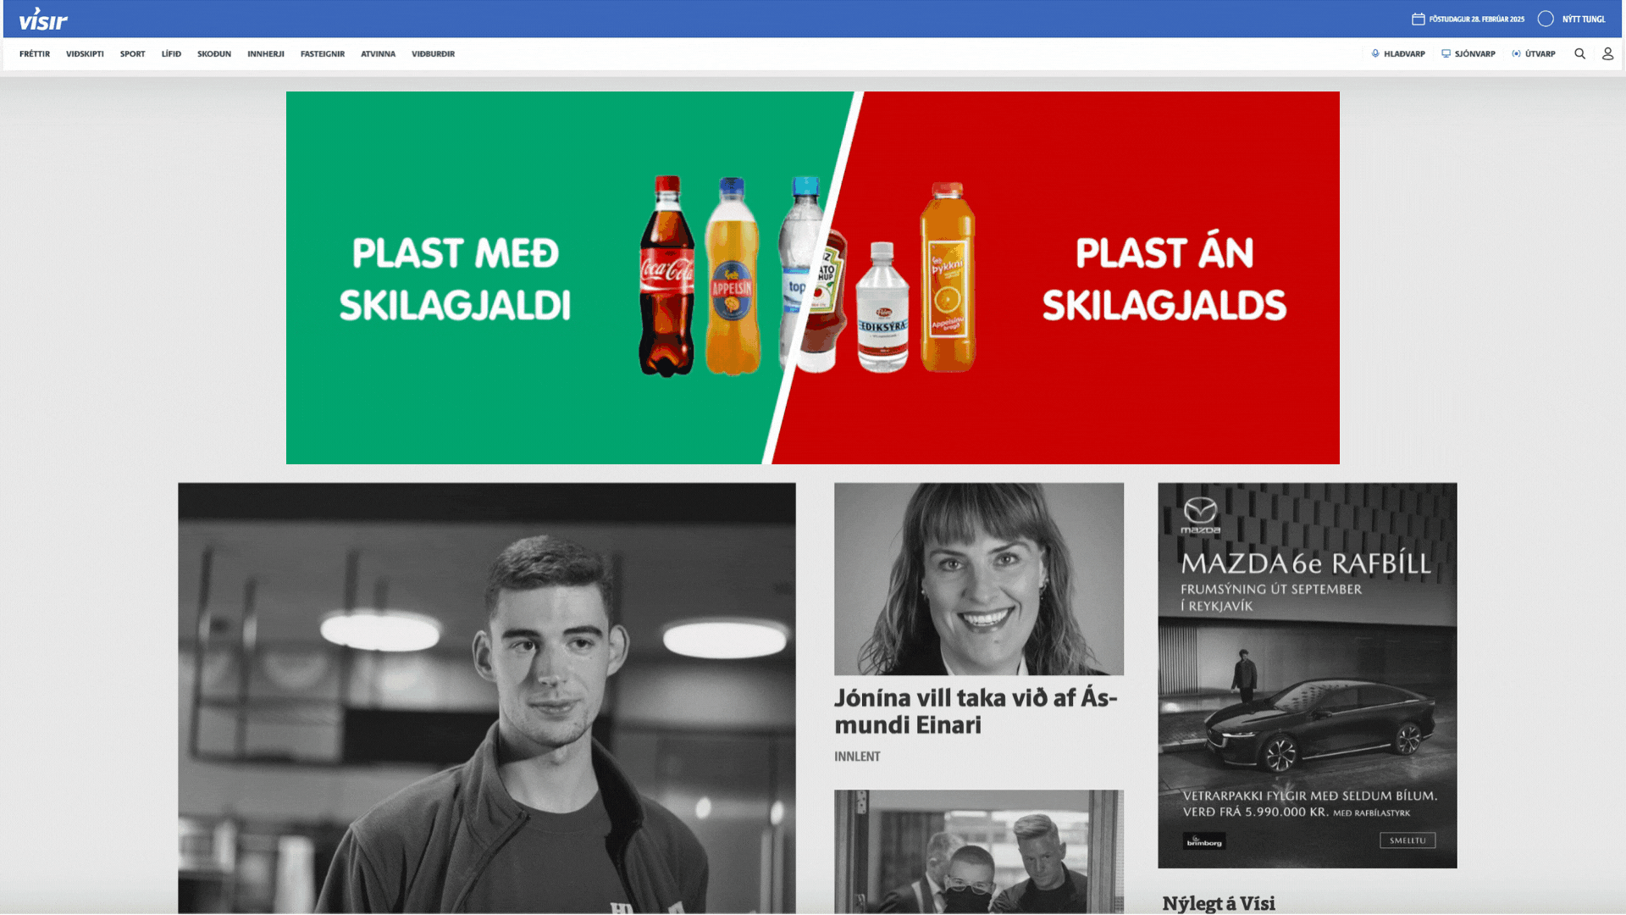The height and width of the screenshot is (915, 1626).
Task: Open headline Jónína vill taka við af Ásmundi
Action: [x=976, y=712]
